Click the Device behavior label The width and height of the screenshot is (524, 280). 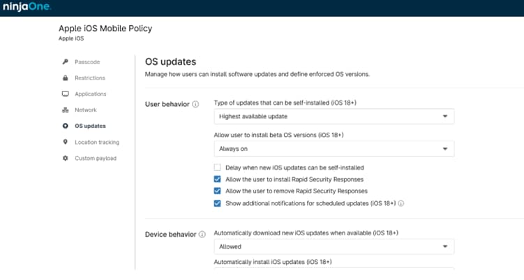click(170, 235)
